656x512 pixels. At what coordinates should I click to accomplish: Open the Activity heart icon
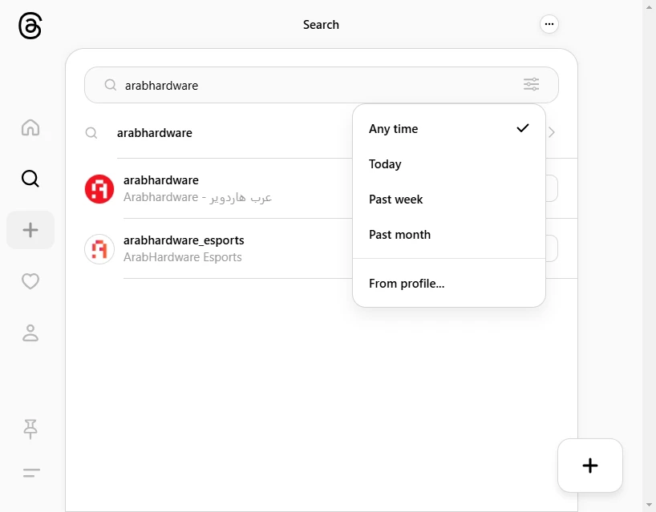[30, 281]
